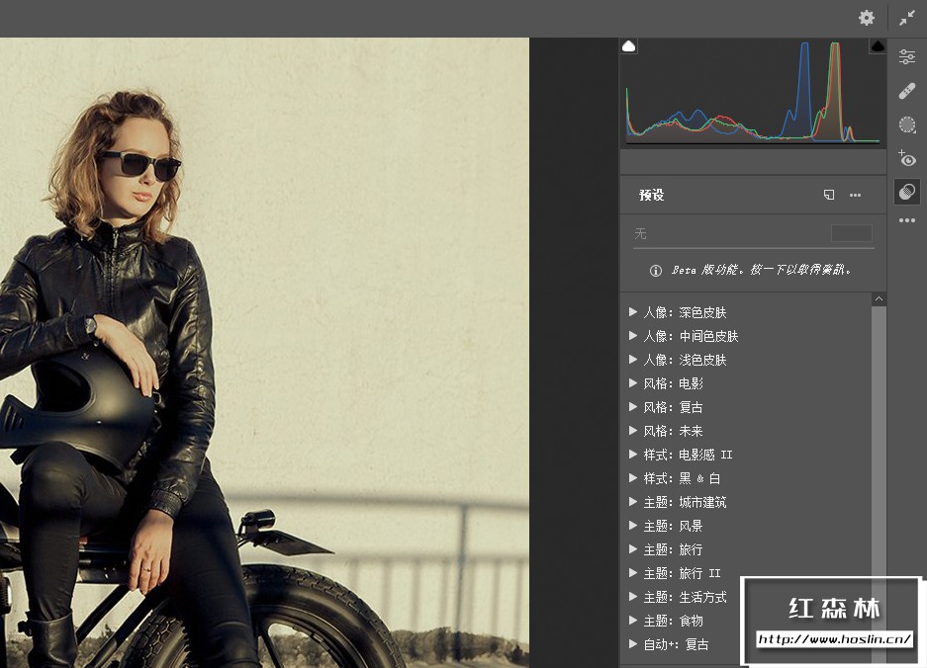This screenshot has height=668, width=927.
Task: Expand 人像: 中间色皮肤 preset group
Action: 632,335
